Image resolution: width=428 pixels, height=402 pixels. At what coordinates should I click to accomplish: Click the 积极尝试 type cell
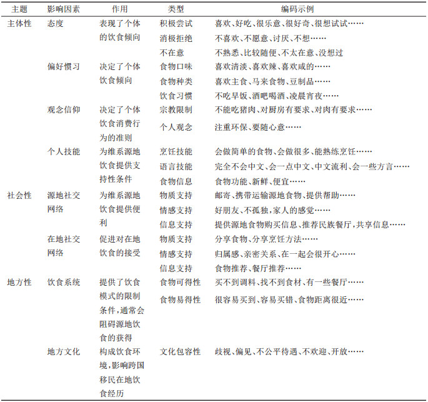tap(176, 24)
